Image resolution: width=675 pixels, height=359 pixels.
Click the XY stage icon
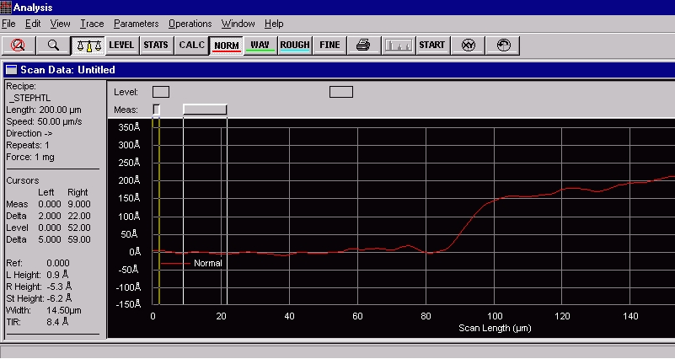469,45
